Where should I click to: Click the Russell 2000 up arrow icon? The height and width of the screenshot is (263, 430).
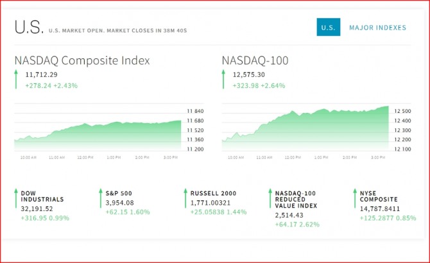185,199
